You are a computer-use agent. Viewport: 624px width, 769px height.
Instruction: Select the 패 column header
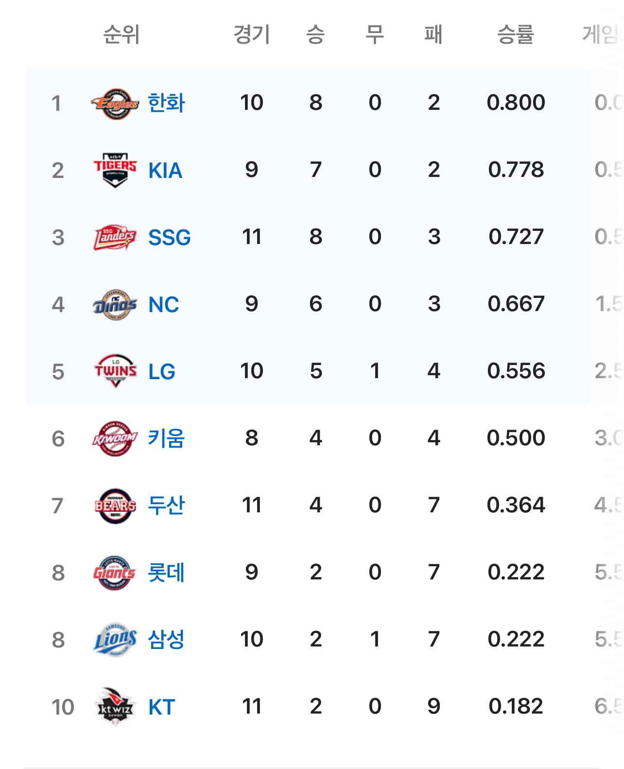[x=433, y=35]
